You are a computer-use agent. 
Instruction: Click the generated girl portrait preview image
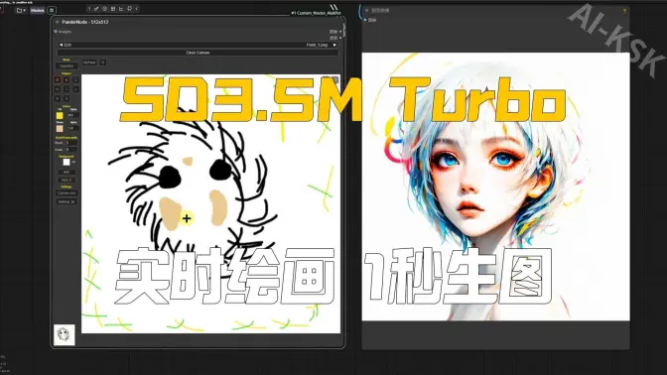[x=495, y=187]
